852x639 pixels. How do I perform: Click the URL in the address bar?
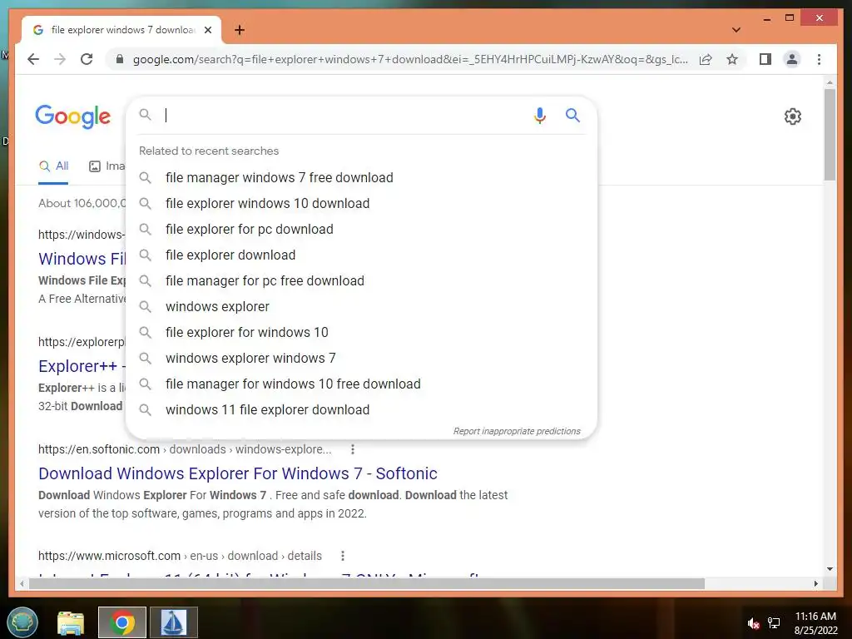pos(410,59)
